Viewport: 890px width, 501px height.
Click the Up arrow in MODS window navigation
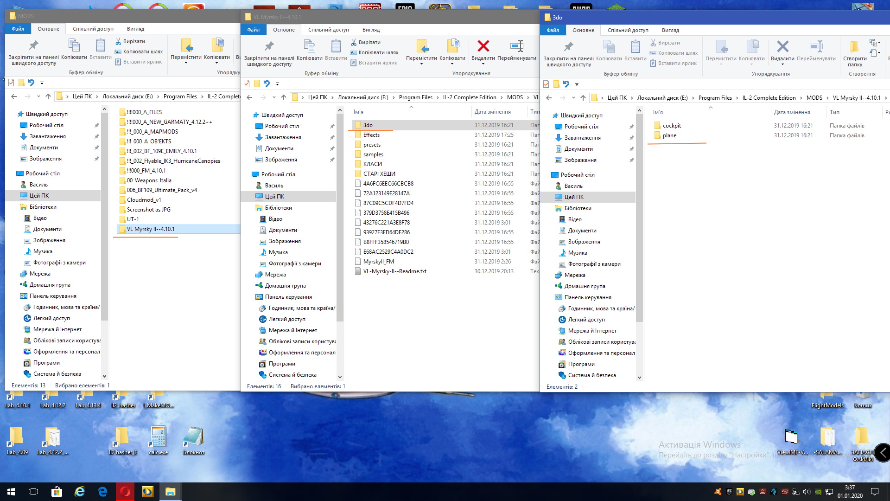(x=48, y=96)
